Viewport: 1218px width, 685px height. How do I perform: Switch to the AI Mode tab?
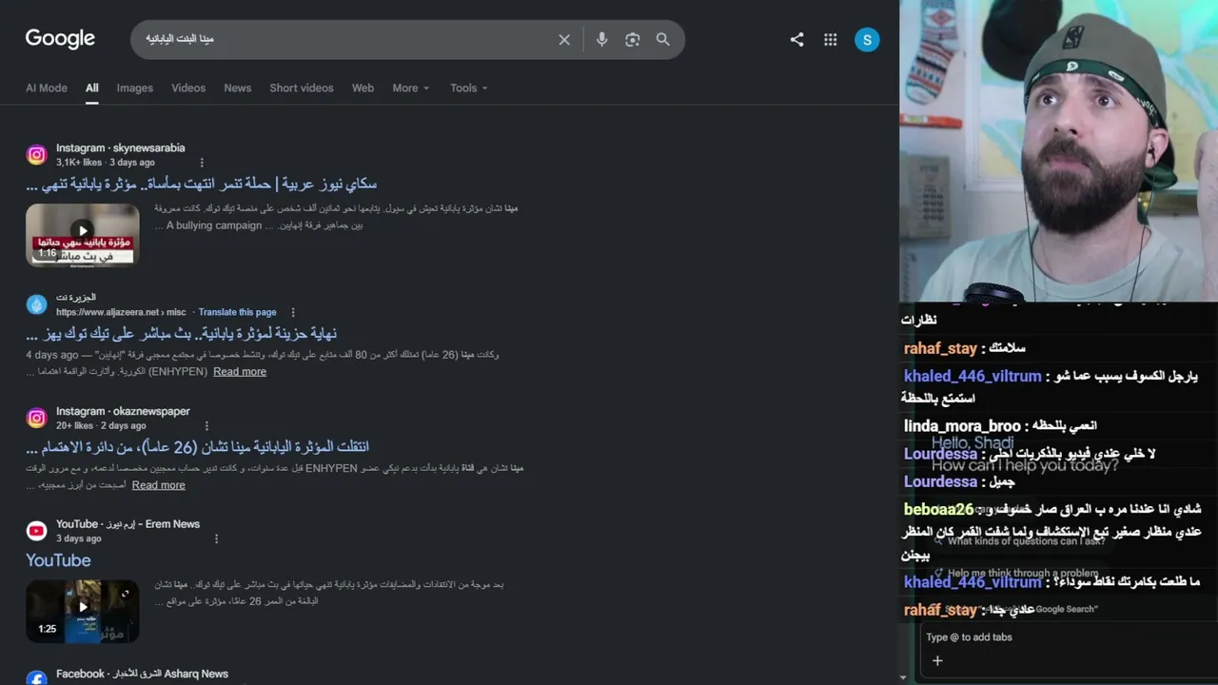point(47,88)
